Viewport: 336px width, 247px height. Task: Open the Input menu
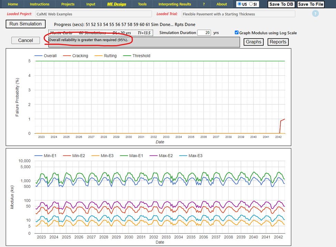[x=91, y=4]
